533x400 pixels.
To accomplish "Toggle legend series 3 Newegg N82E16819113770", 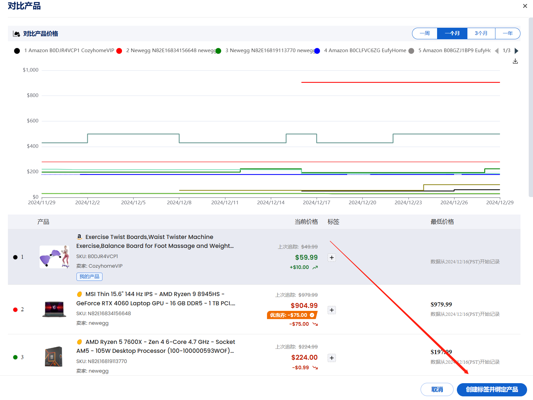I will tap(265, 50).
